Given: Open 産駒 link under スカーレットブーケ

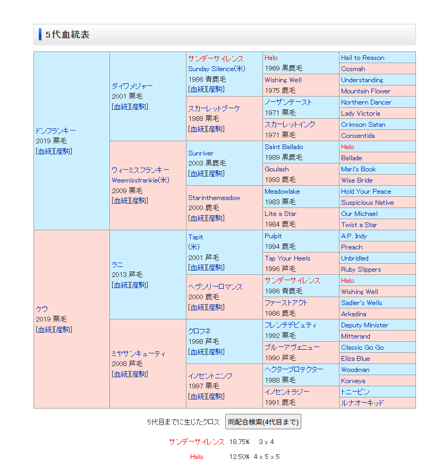Looking at the screenshot, I should point(216,129).
